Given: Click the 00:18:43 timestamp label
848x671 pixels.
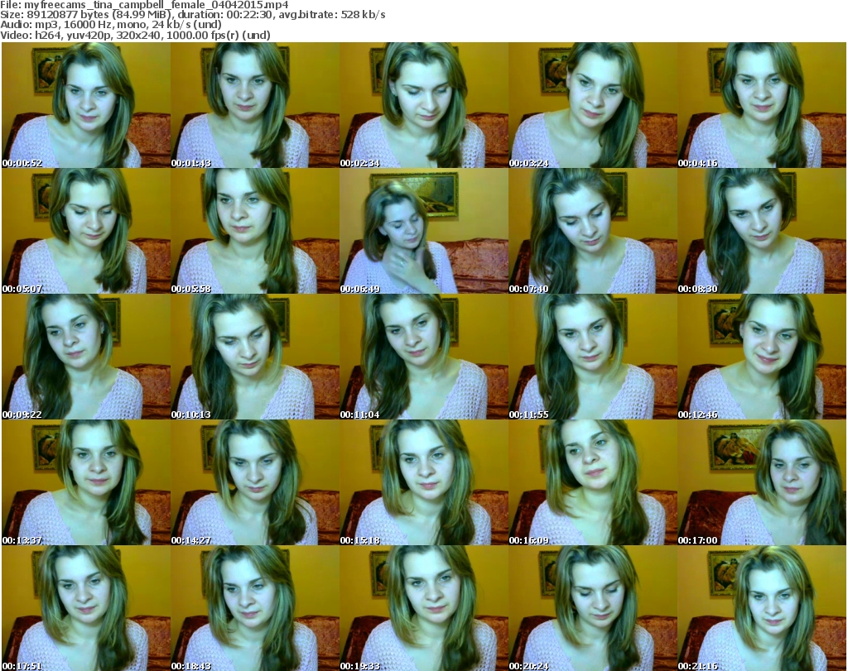Looking at the screenshot, I should click(x=191, y=665).
